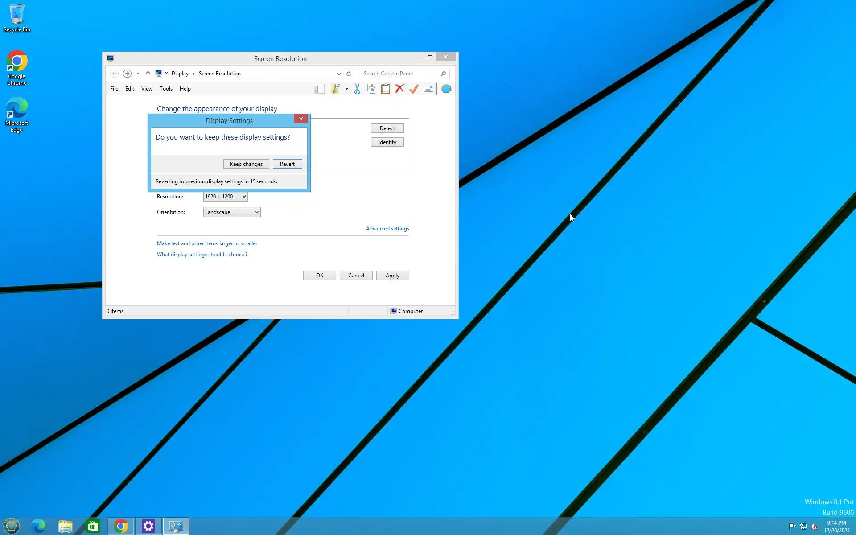Click the Copy toolbar icon
This screenshot has width=856, height=535.
coord(371,89)
